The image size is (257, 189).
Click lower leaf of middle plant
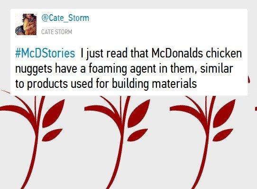[x=137, y=135]
